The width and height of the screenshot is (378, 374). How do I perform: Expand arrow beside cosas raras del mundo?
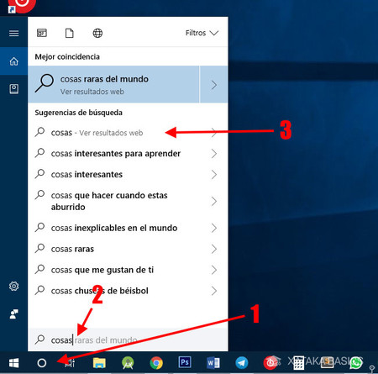pyautogui.click(x=213, y=85)
